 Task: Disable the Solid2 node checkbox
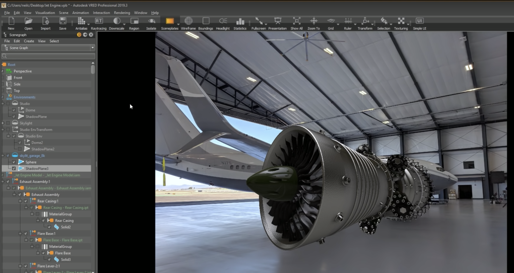click(49, 227)
